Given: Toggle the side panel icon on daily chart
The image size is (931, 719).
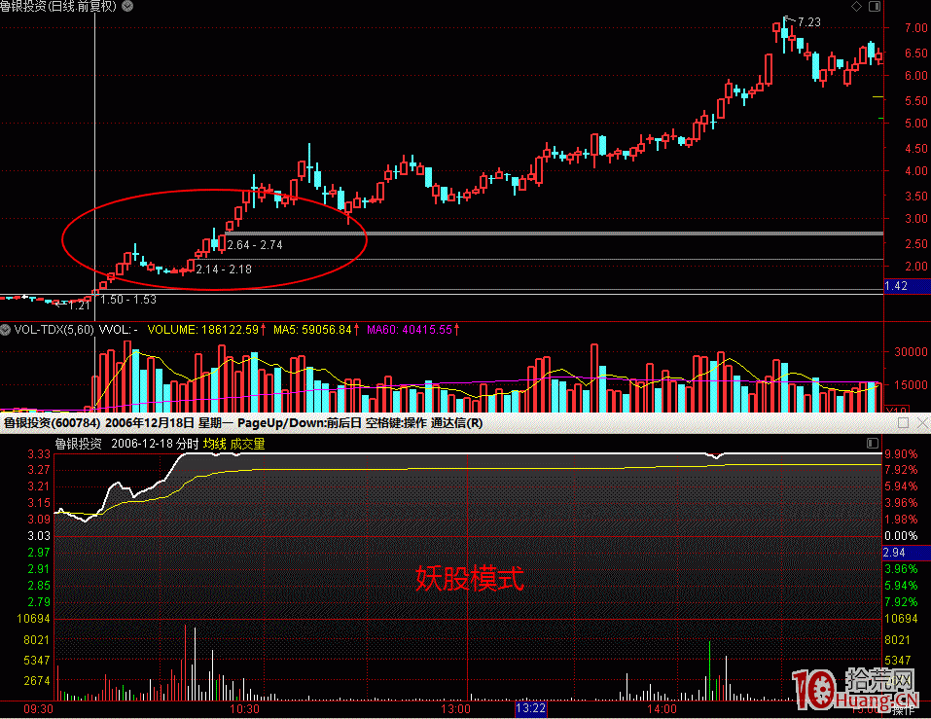Looking at the screenshot, I should [875, 7].
